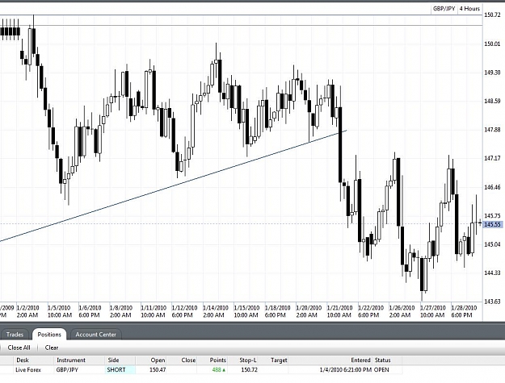Click the 1/14/2010 2:00 AM date label

tap(215, 311)
